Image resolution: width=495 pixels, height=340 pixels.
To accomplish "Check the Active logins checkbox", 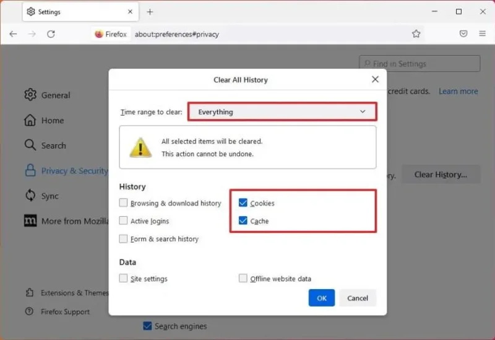I will click(x=123, y=220).
